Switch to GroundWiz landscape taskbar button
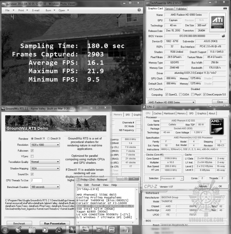The width and height of the screenshot is (231, 234). click(x=72, y=230)
